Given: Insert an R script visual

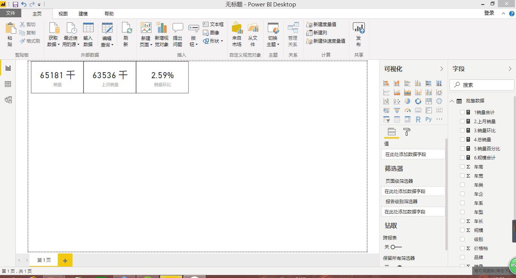Looking at the screenshot, I should [x=418, y=119].
